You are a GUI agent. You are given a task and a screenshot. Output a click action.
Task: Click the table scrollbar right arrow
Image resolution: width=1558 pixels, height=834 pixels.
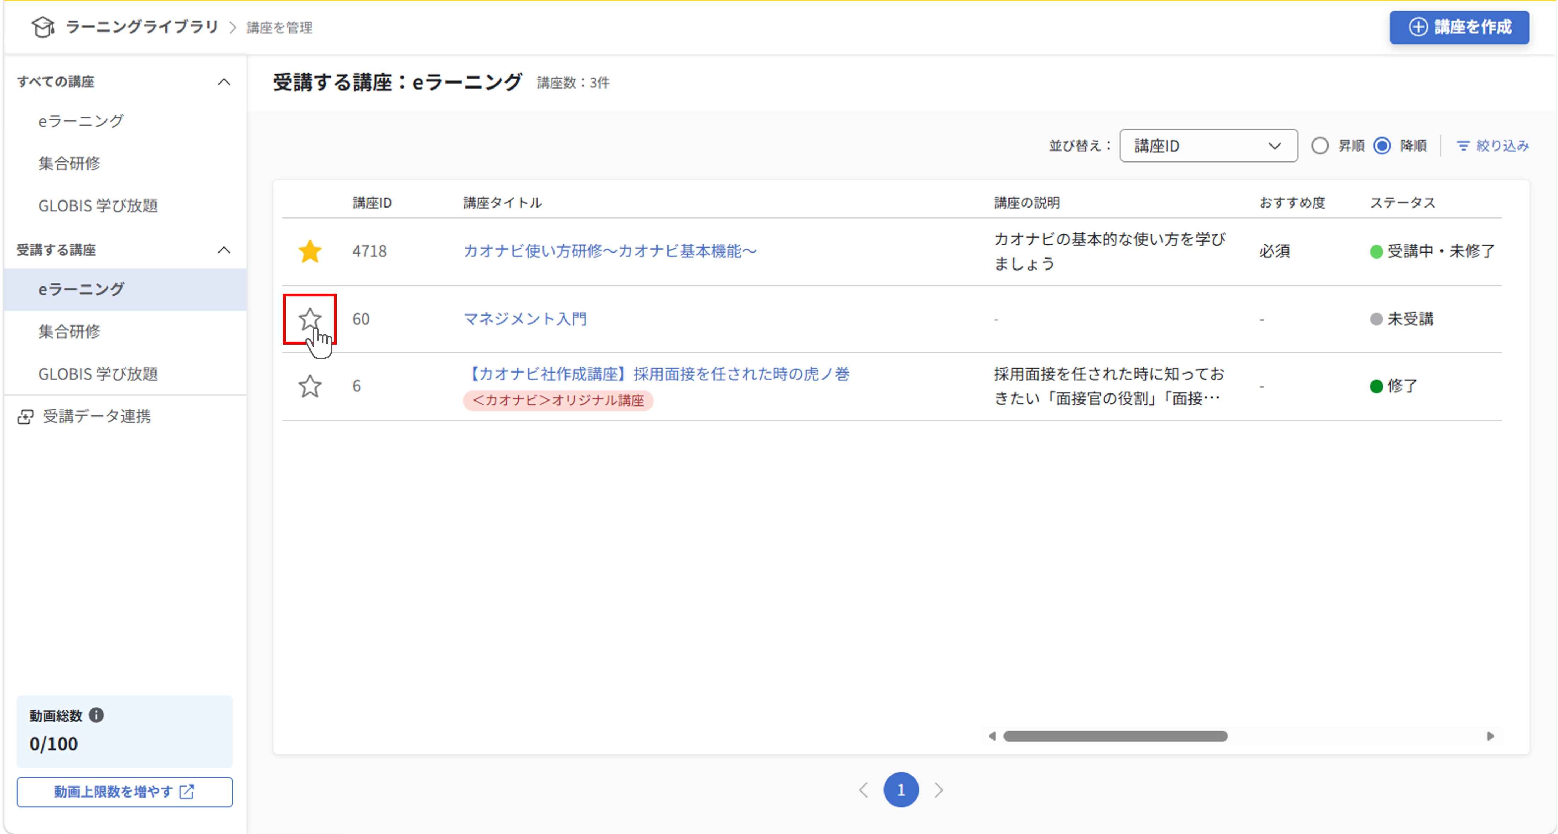[x=1490, y=736]
